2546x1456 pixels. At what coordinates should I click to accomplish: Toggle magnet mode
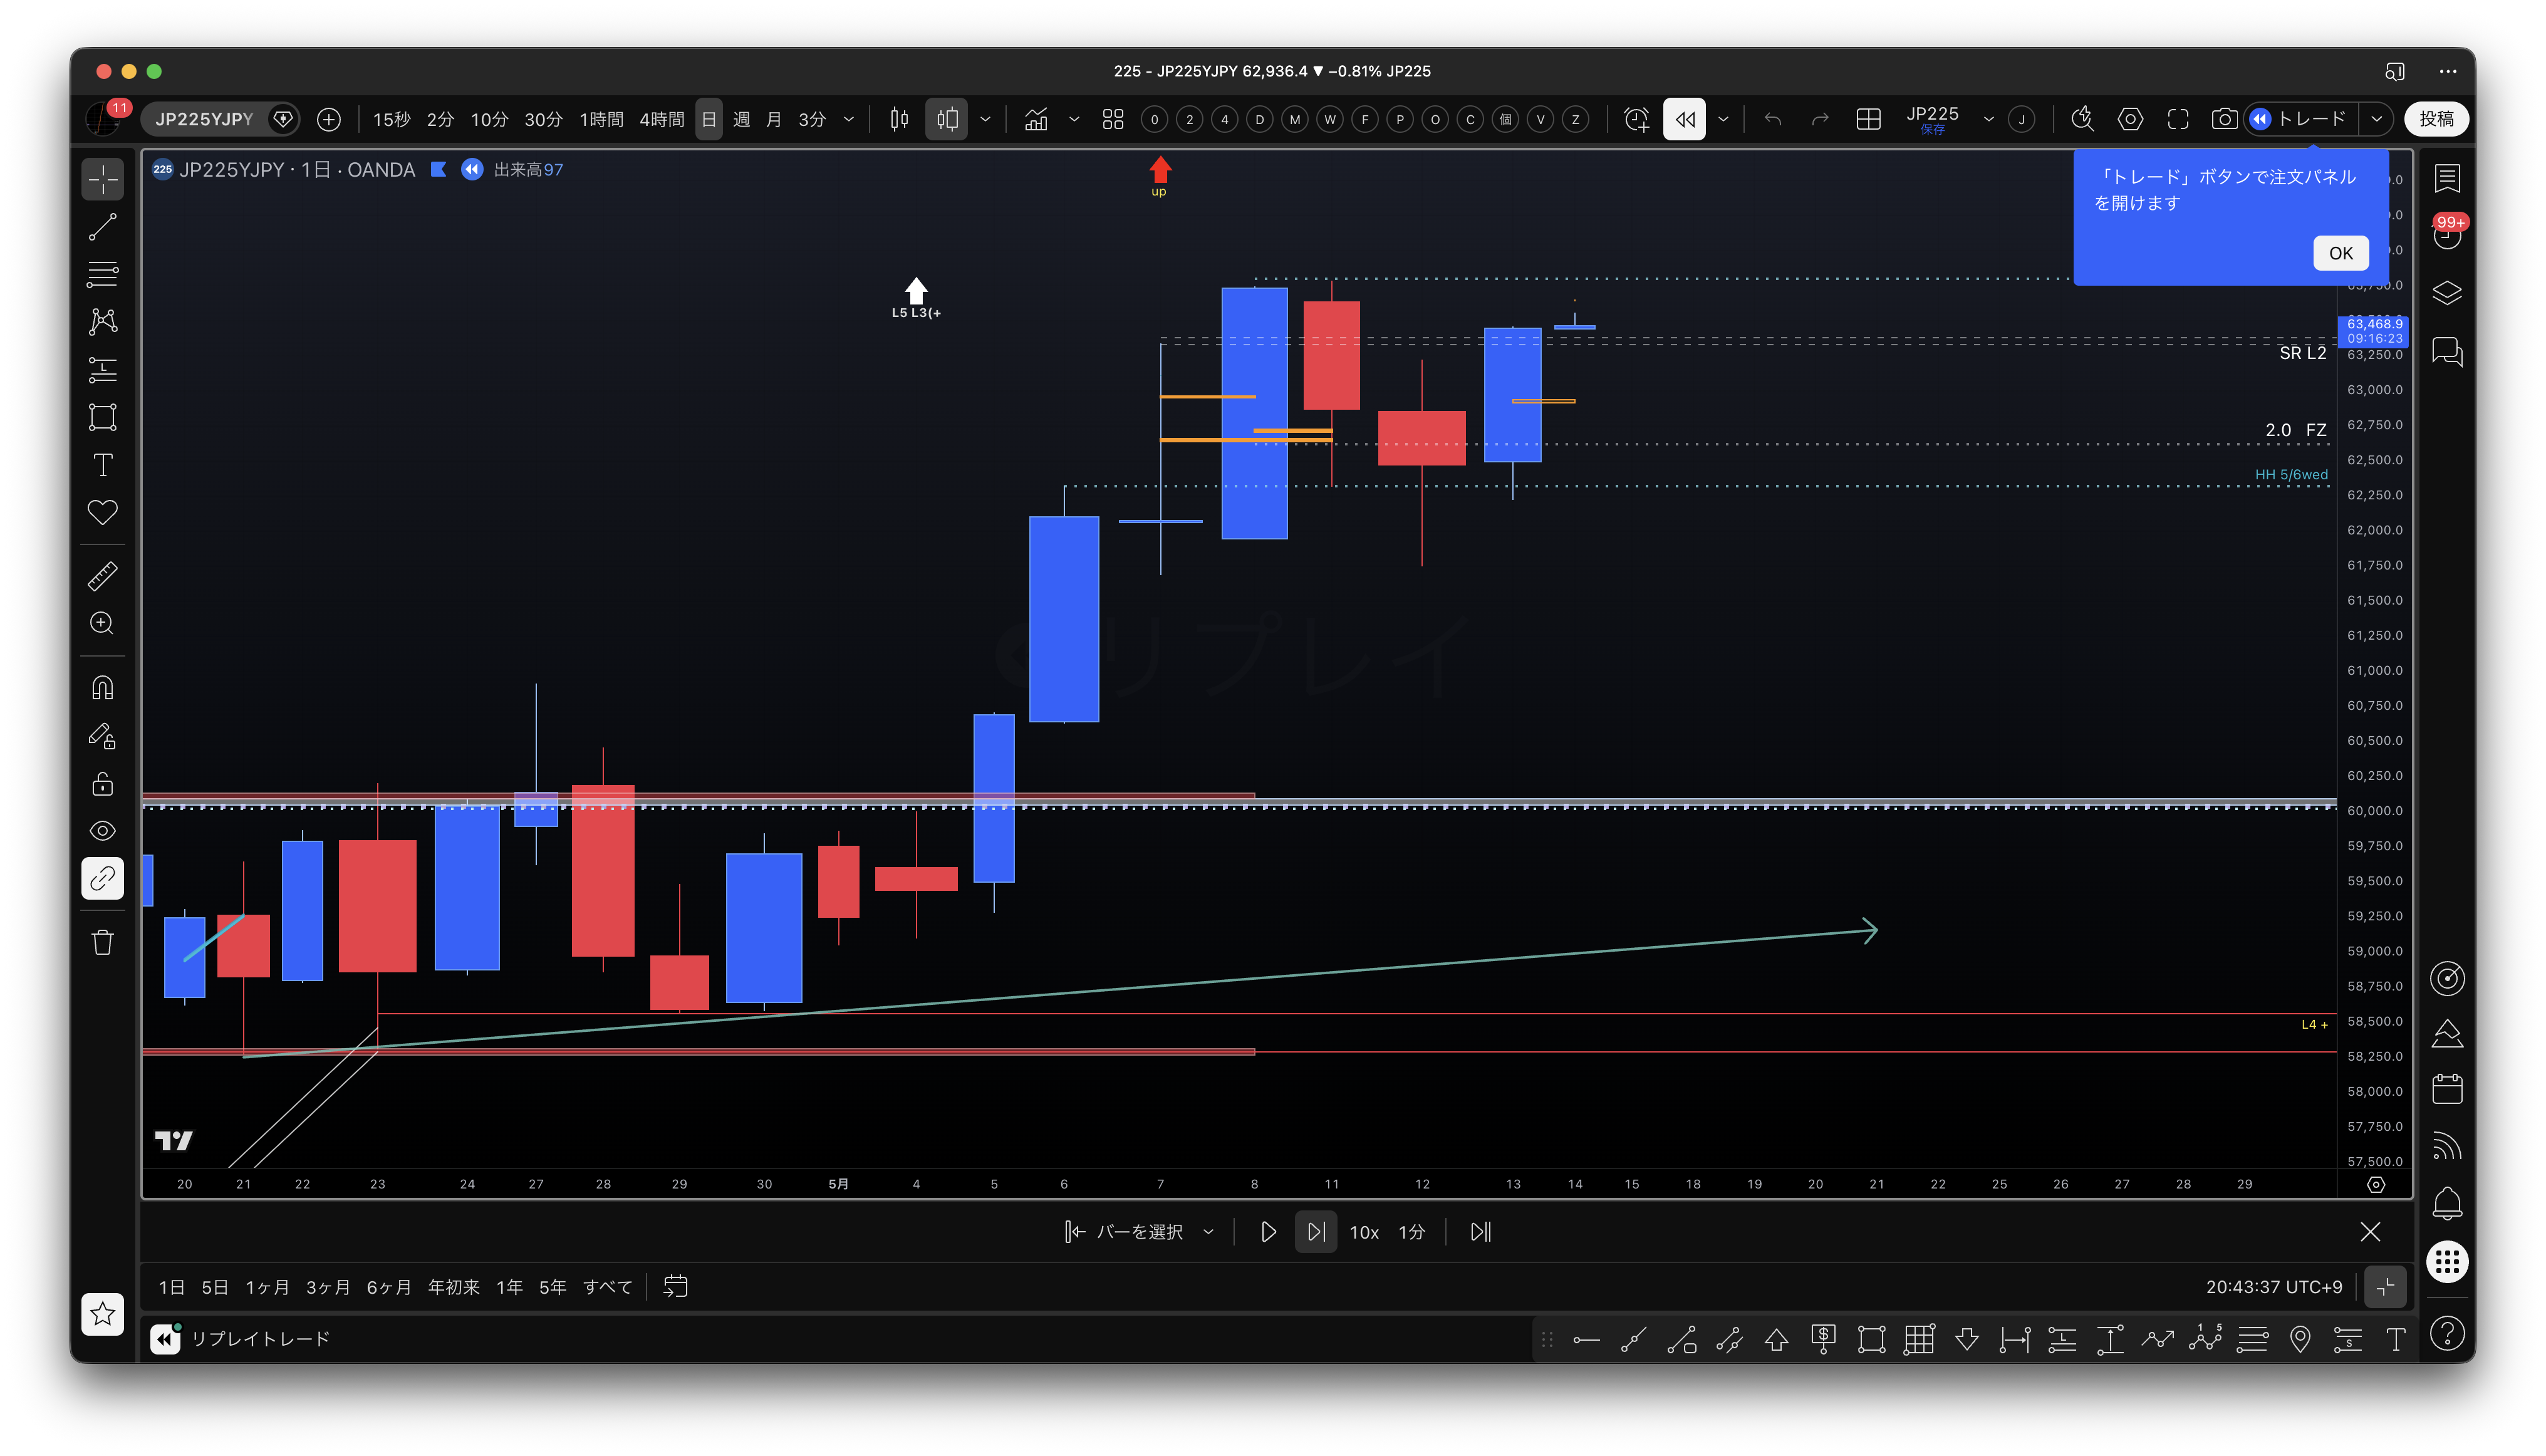(x=102, y=688)
